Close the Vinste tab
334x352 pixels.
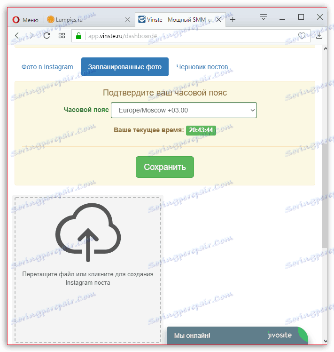pyautogui.click(x=218, y=20)
